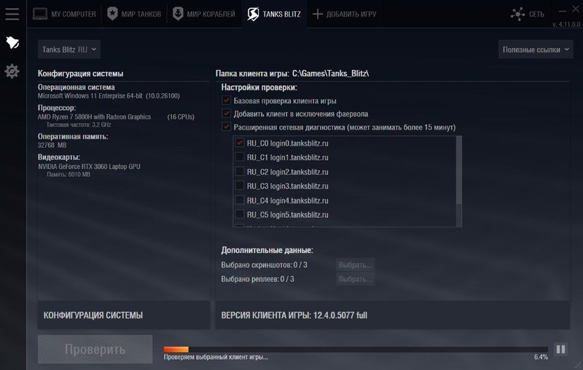Enable the RU_C2 login2.tanksblitz.ru server checkbox
Viewport: 583px width, 370px height.
point(239,172)
